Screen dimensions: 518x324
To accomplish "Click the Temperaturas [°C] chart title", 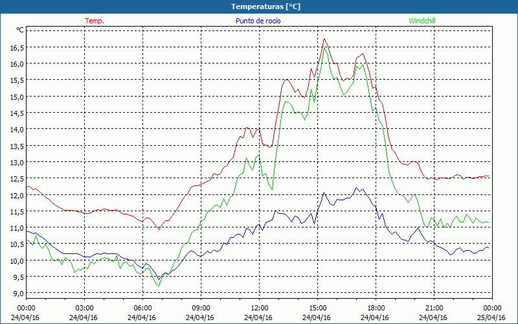I will (265, 6).
